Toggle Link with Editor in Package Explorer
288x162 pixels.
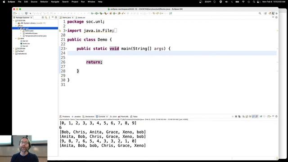pyautogui.click(x=46, y=18)
